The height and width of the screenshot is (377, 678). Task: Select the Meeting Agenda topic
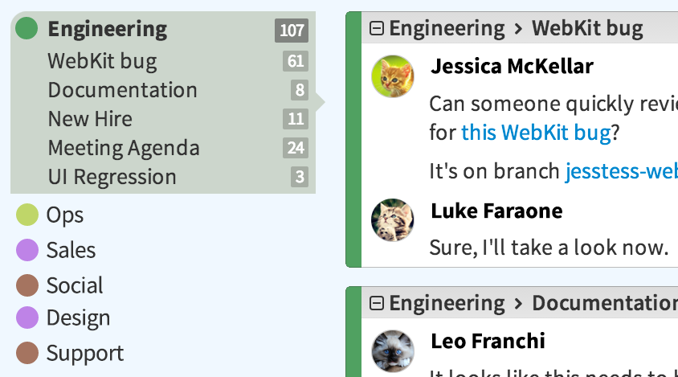point(124,148)
